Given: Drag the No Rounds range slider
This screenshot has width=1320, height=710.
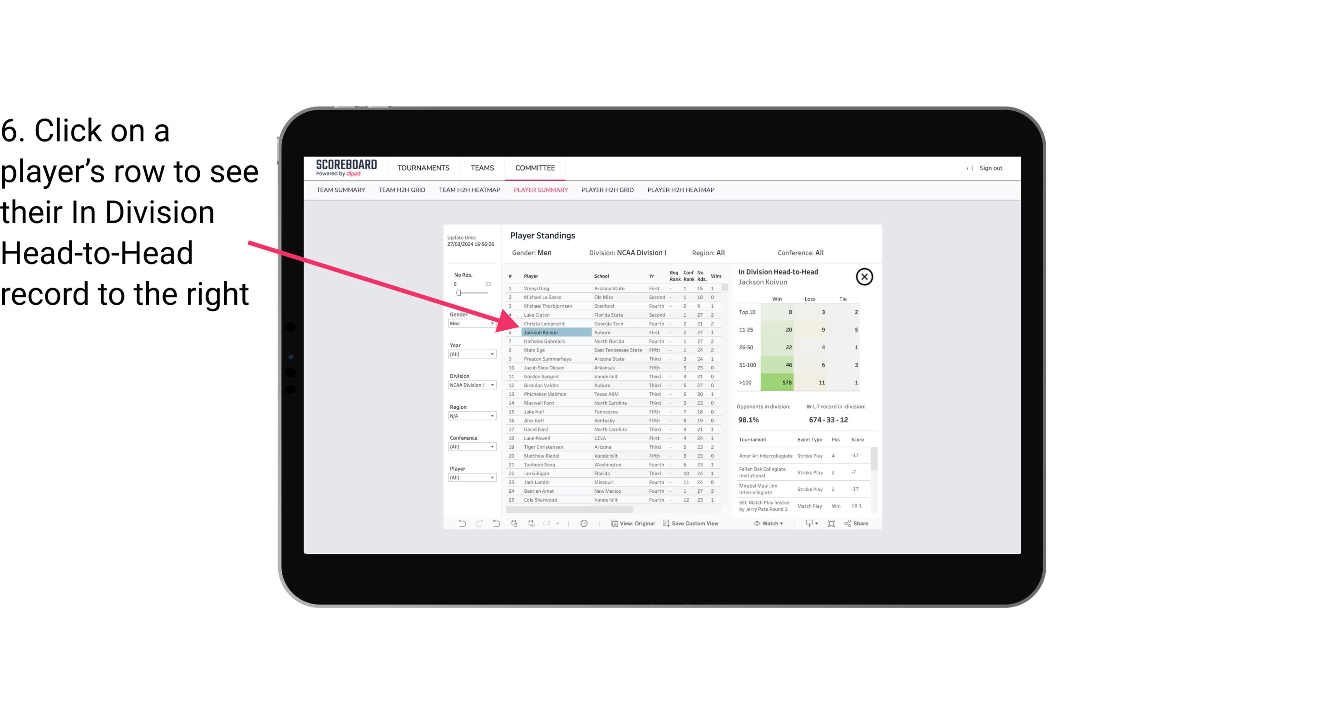Looking at the screenshot, I should click(458, 293).
